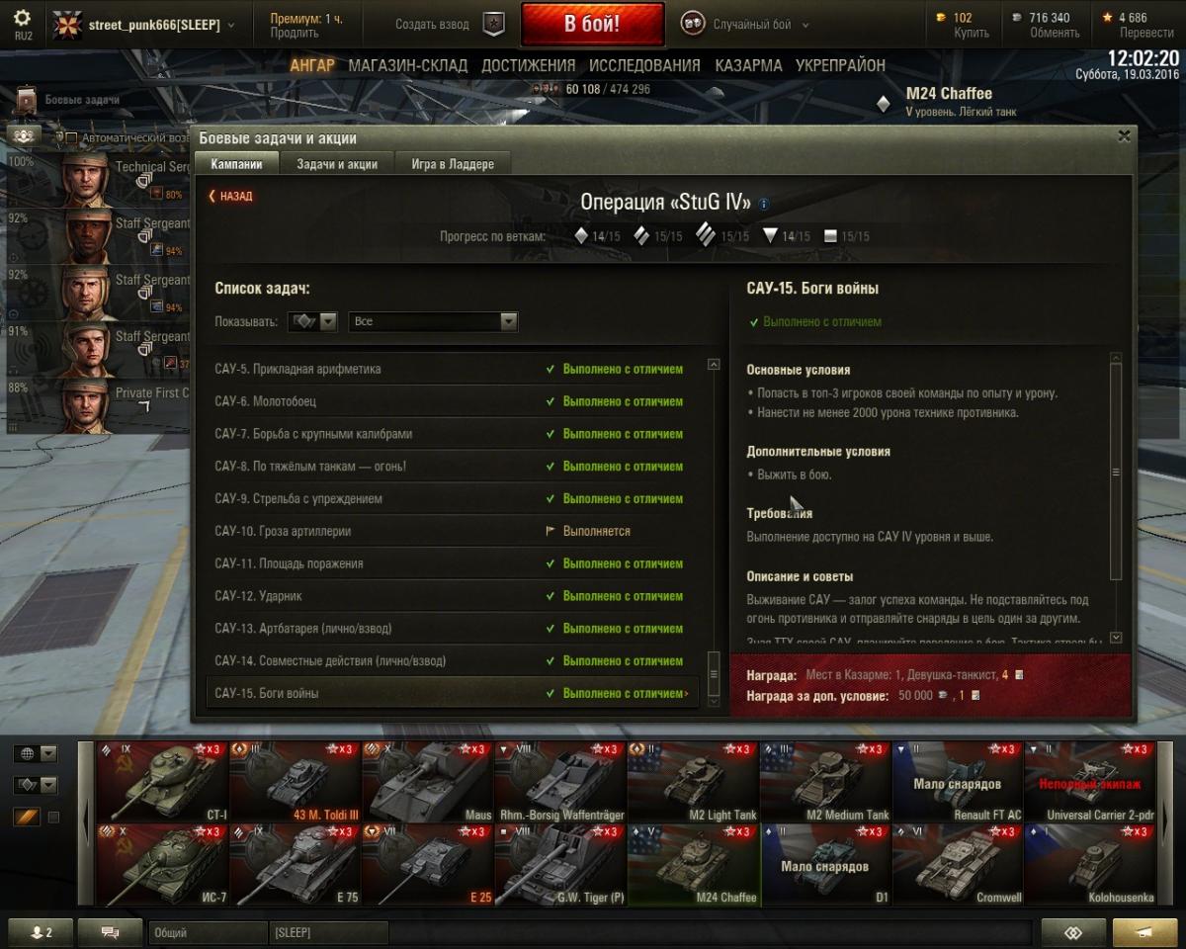Click the clan emblem beside the player name
The height and width of the screenshot is (949, 1186).
(67, 25)
